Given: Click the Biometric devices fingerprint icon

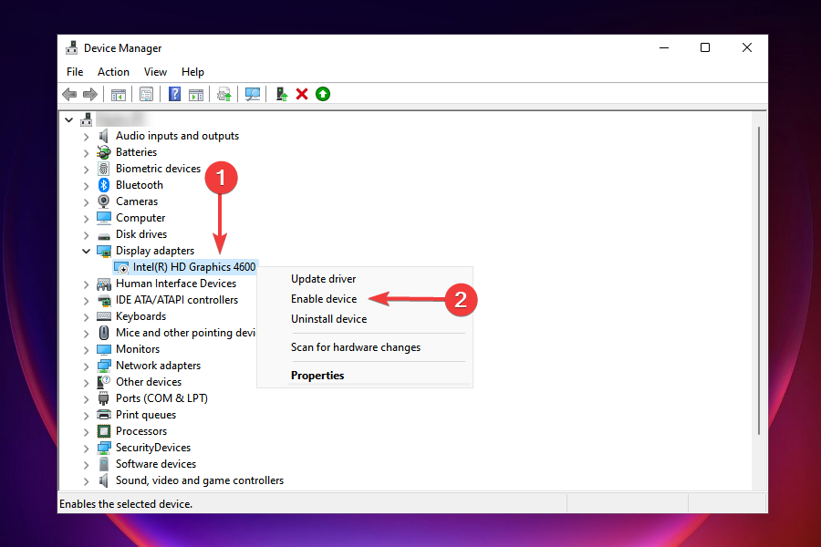Looking at the screenshot, I should (x=104, y=169).
